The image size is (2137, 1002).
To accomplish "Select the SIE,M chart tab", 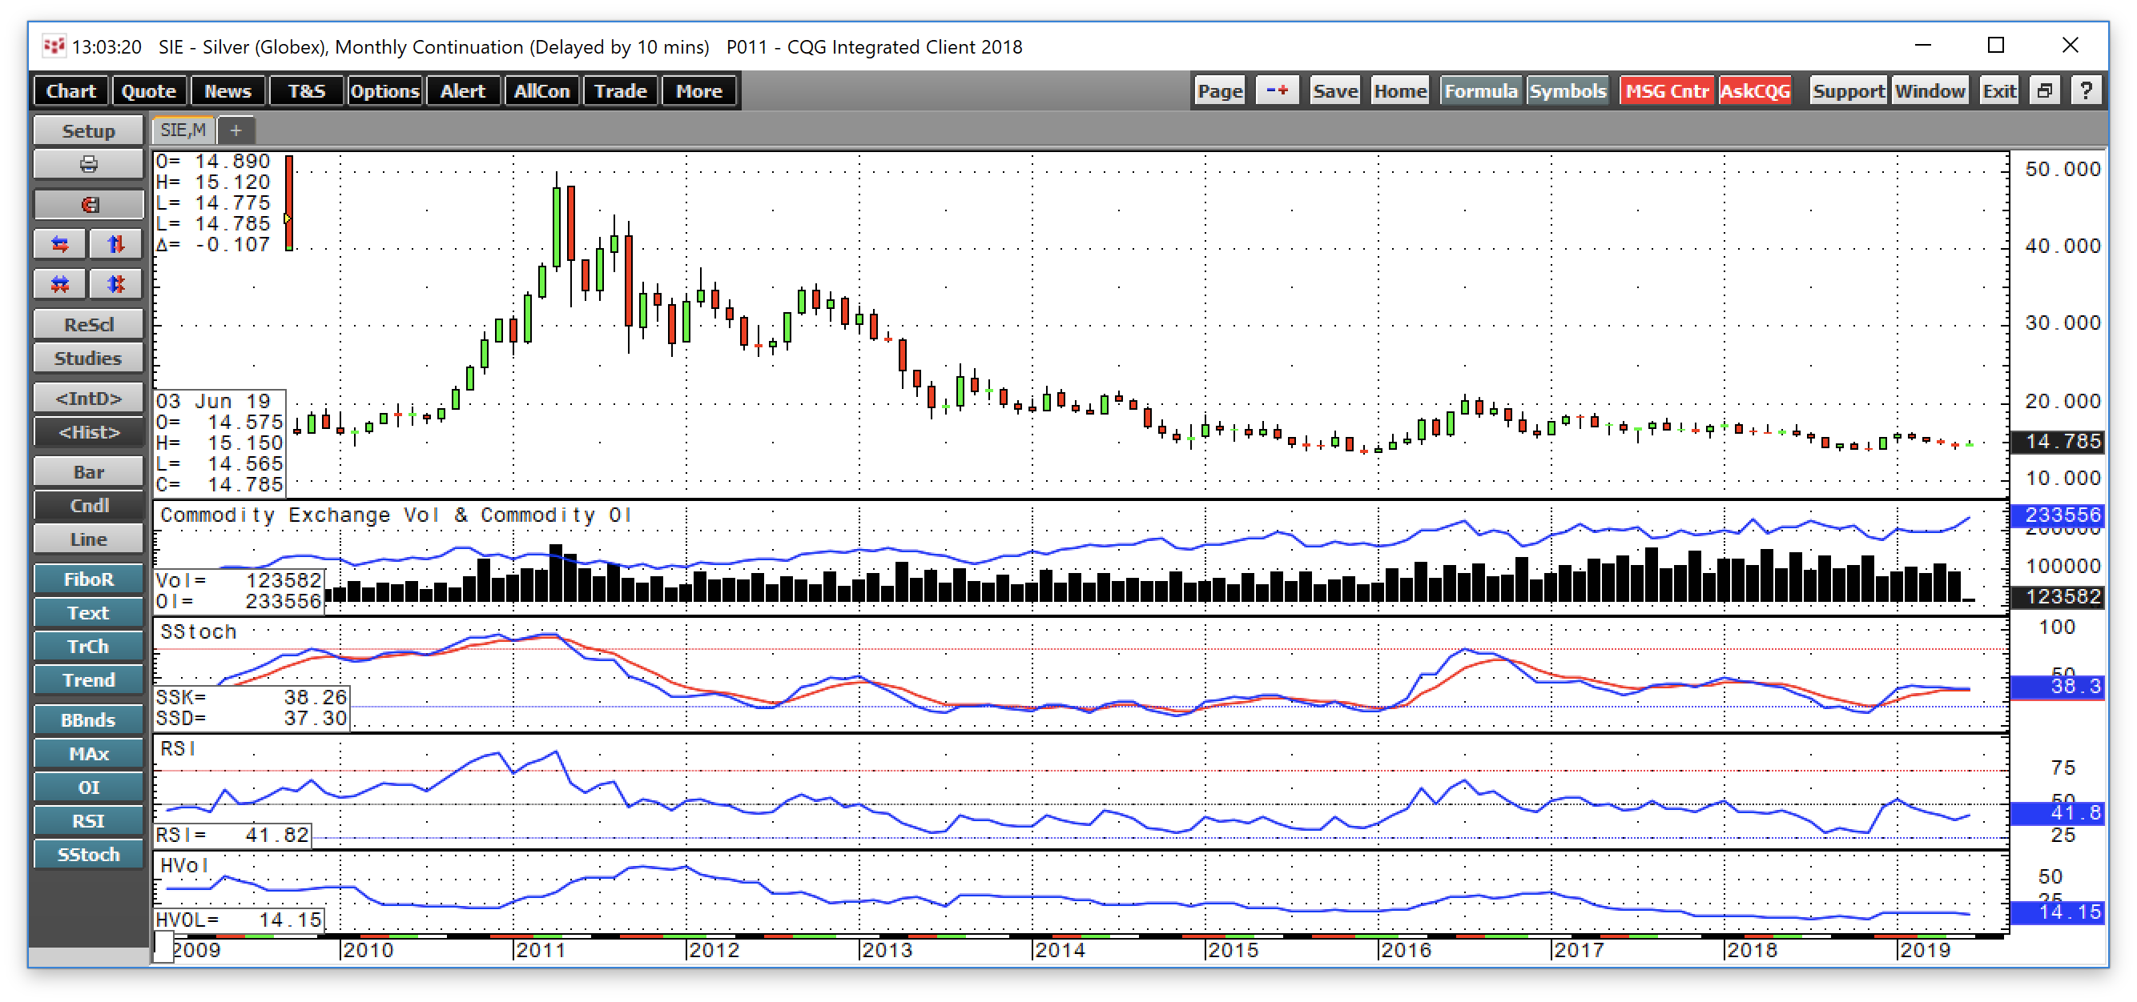I will [183, 130].
